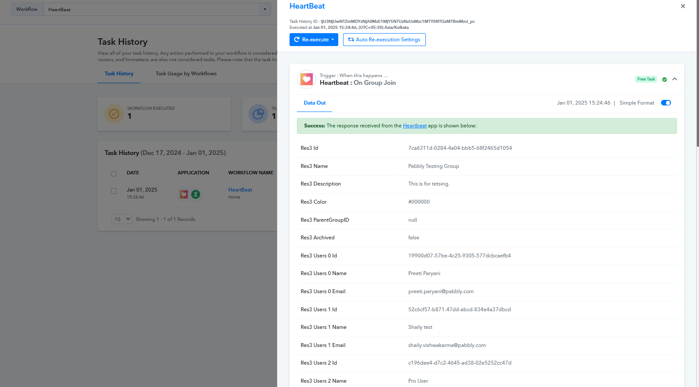Click the HeartBeat panel title
Screen dimensions: 699x387
[x=307, y=6]
